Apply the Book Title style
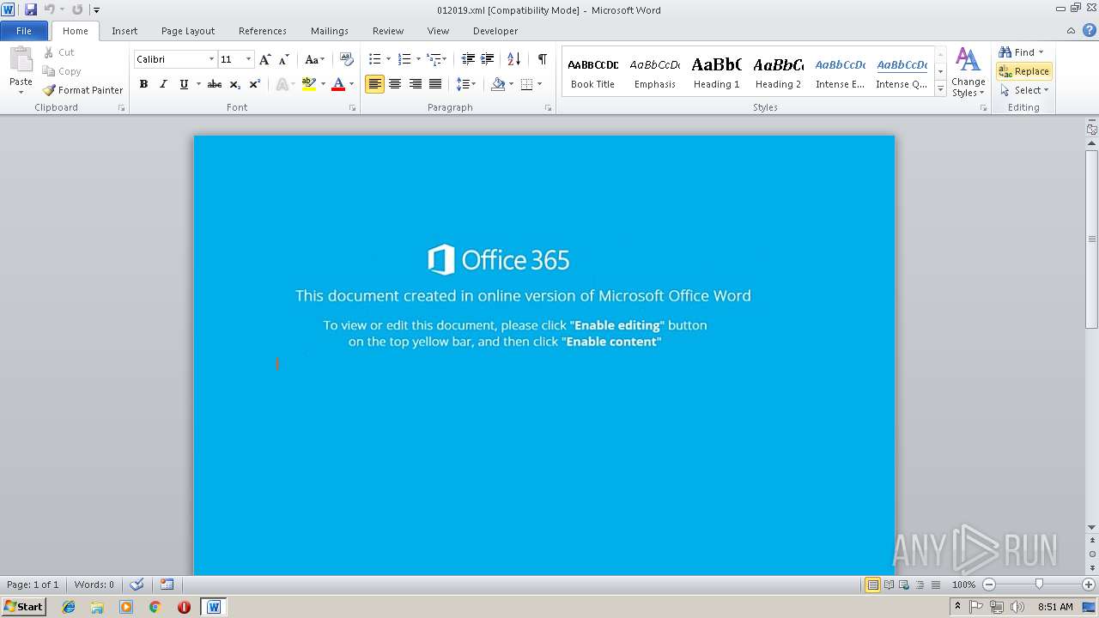This screenshot has width=1099, height=618. coord(593,71)
